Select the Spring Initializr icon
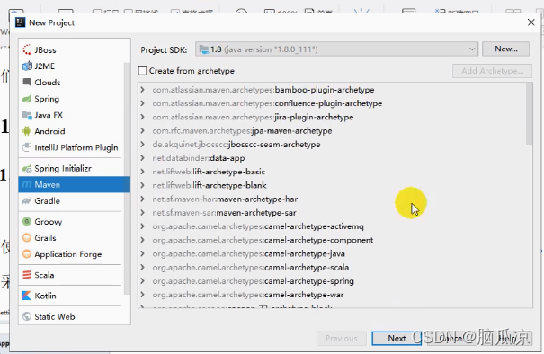 [27, 169]
